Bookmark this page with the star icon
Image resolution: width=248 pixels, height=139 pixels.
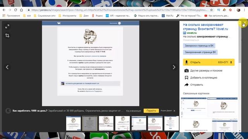(212, 10)
